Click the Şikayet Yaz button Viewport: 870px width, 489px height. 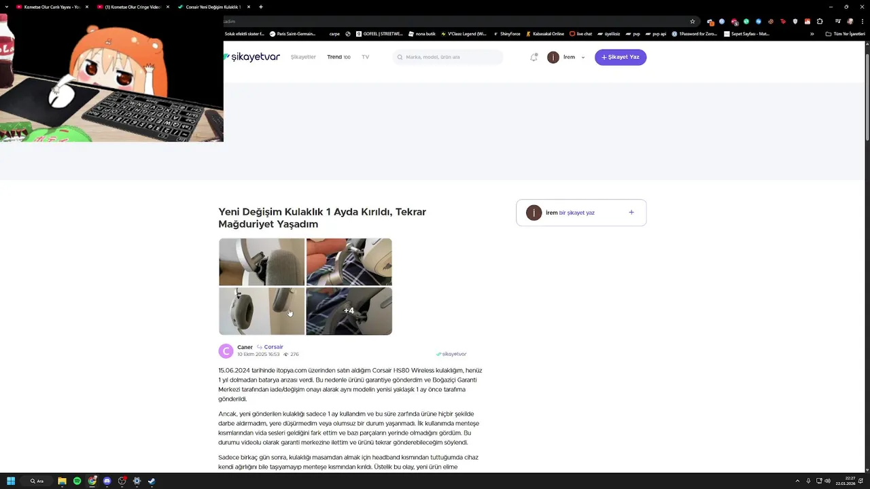(621, 57)
